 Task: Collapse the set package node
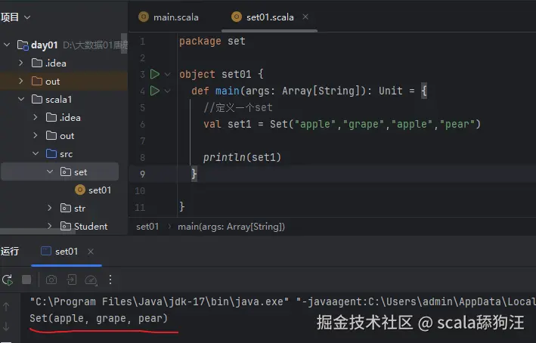point(50,171)
